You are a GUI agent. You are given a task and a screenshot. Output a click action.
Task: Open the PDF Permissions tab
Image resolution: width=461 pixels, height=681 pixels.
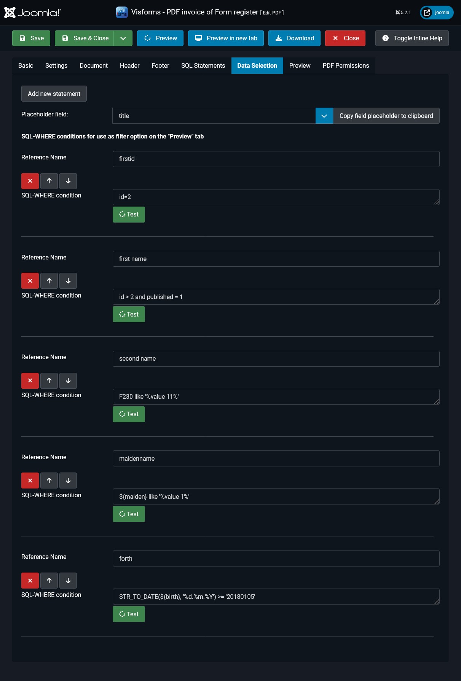[346, 66]
